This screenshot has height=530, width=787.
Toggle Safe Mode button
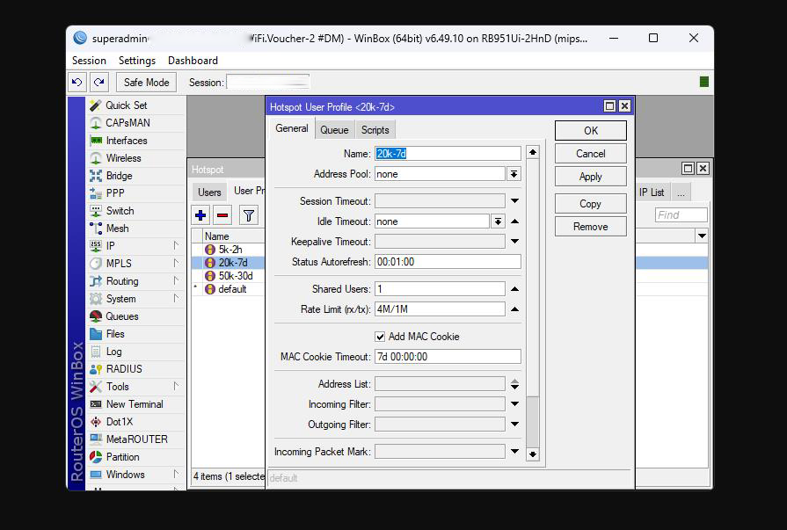(146, 83)
